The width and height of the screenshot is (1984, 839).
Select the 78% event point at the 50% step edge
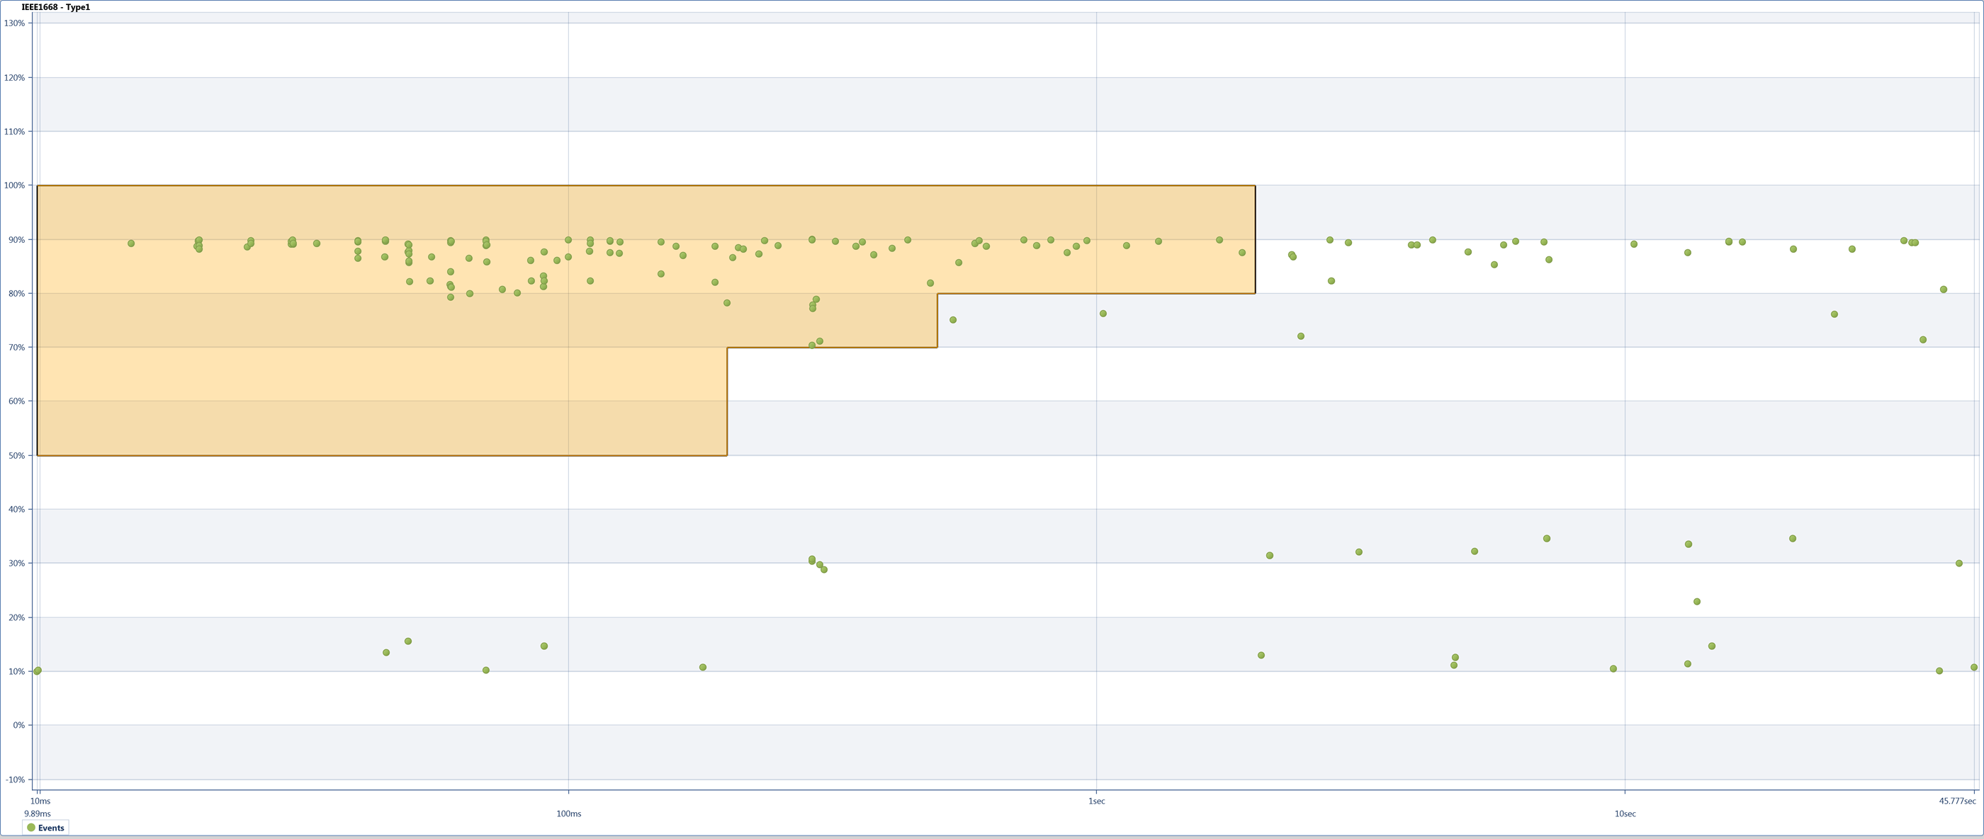click(x=727, y=303)
